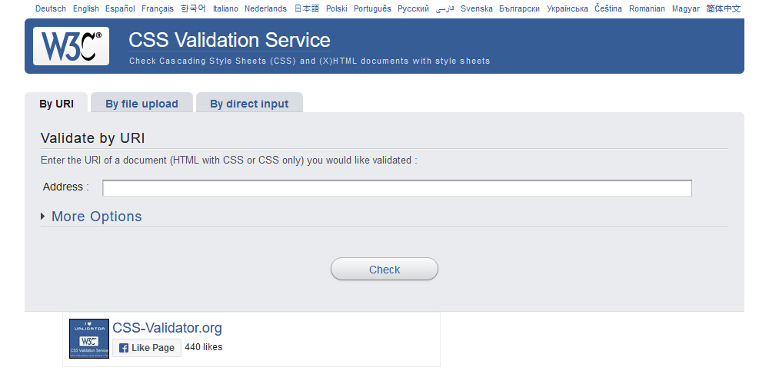The width and height of the screenshot is (769, 384).
Task: Click the Facebook Like Page button
Action: pos(147,348)
